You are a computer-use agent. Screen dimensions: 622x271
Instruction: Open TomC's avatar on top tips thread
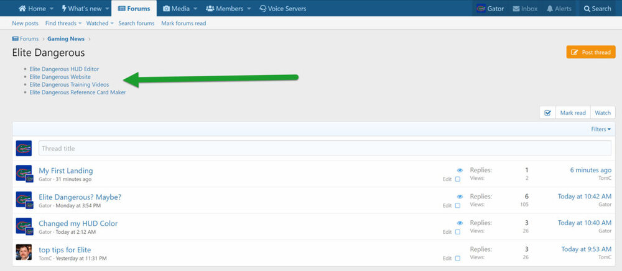tap(24, 252)
